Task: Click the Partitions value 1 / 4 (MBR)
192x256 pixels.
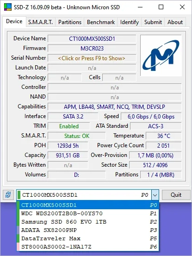Action: [x=161, y=175]
